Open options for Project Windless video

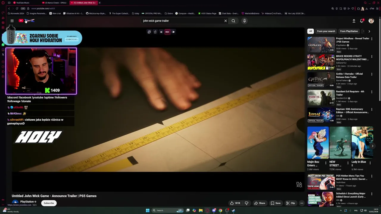[x=371, y=39]
